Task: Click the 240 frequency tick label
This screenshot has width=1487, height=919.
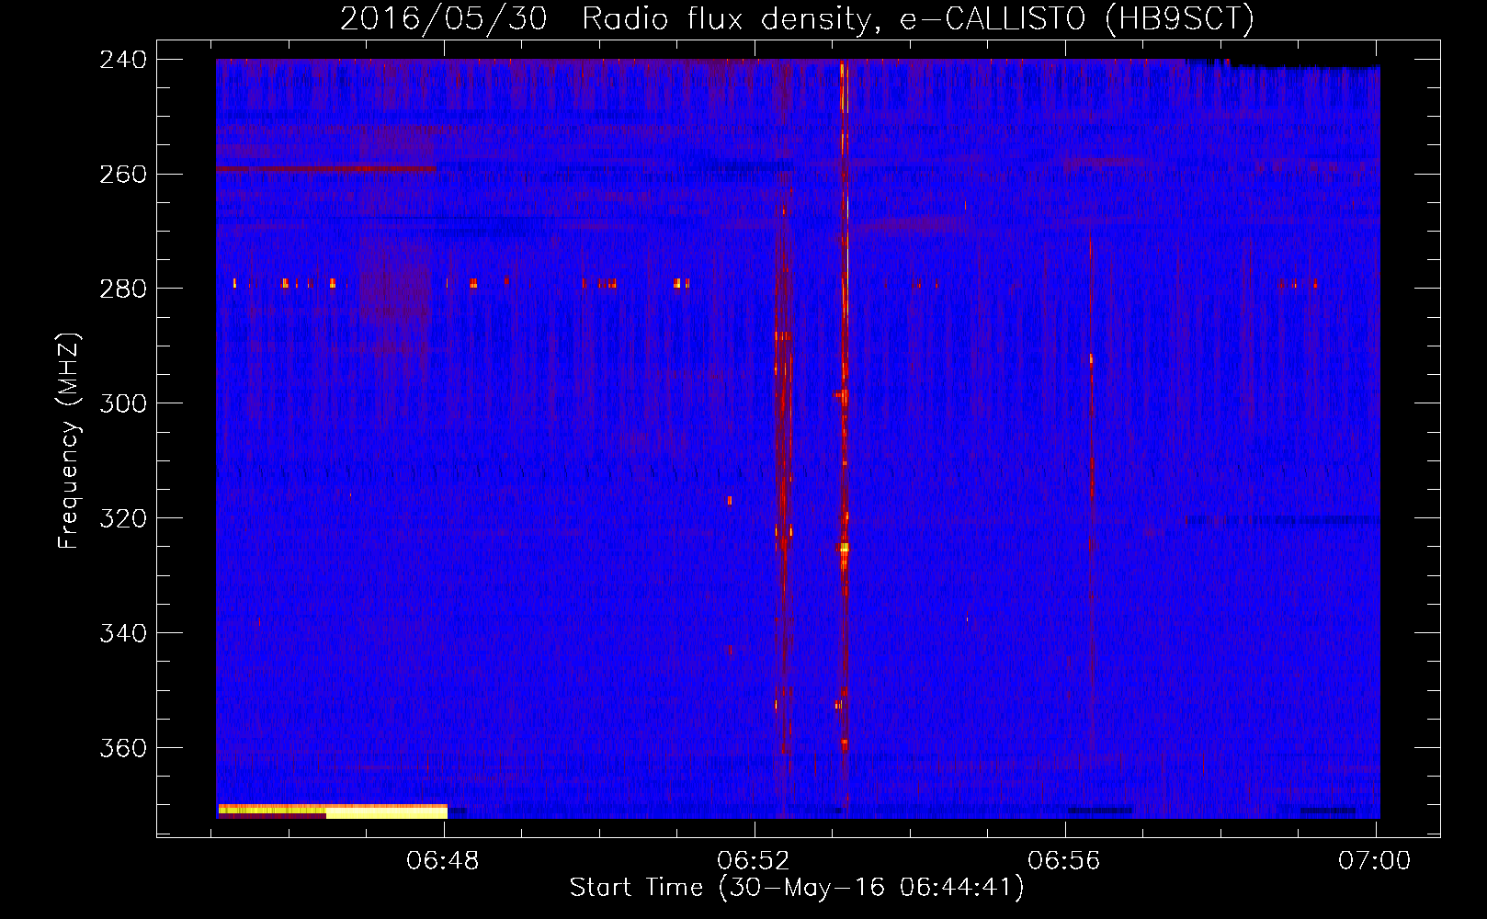Action: [123, 60]
